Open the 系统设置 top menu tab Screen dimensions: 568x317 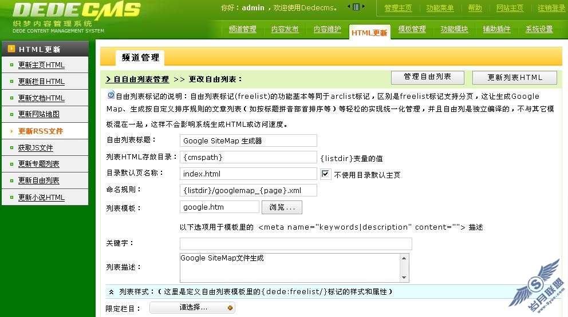(x=539, y=30)
